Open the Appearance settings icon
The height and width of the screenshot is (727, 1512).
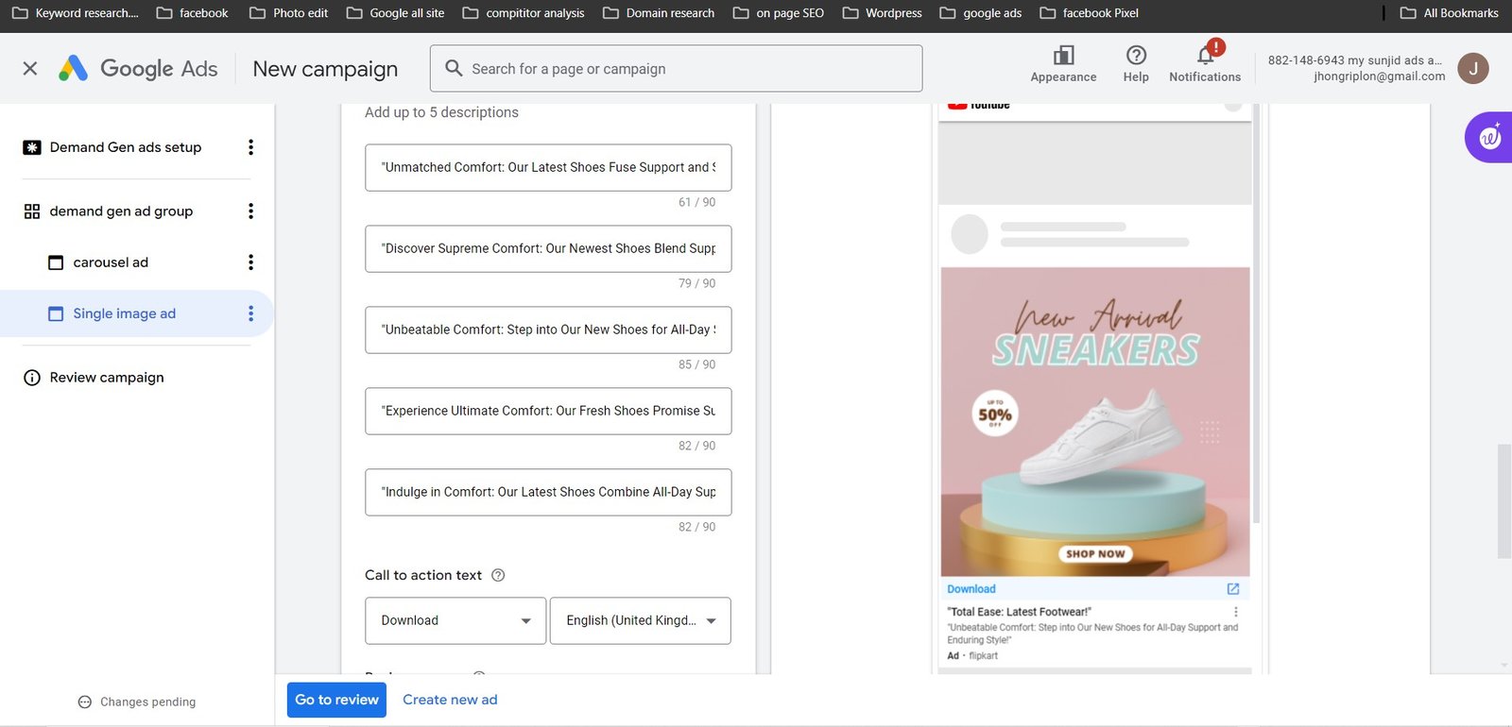(x=1063, y=56)
